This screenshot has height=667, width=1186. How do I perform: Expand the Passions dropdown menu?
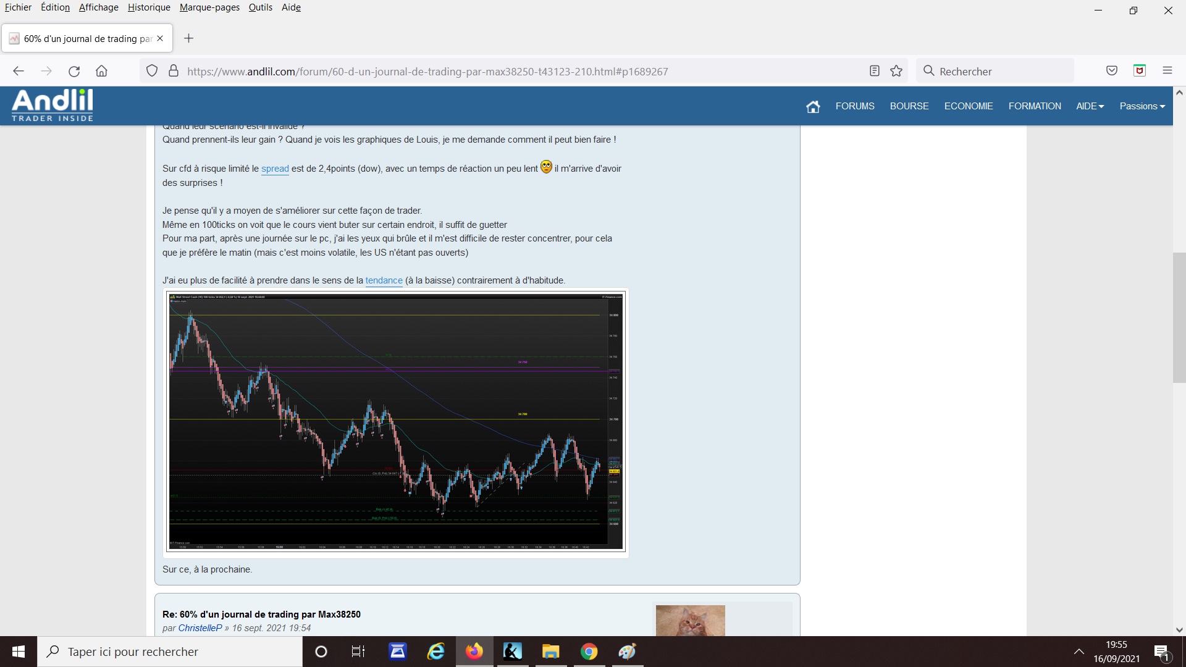click(x=1142, y=106)
